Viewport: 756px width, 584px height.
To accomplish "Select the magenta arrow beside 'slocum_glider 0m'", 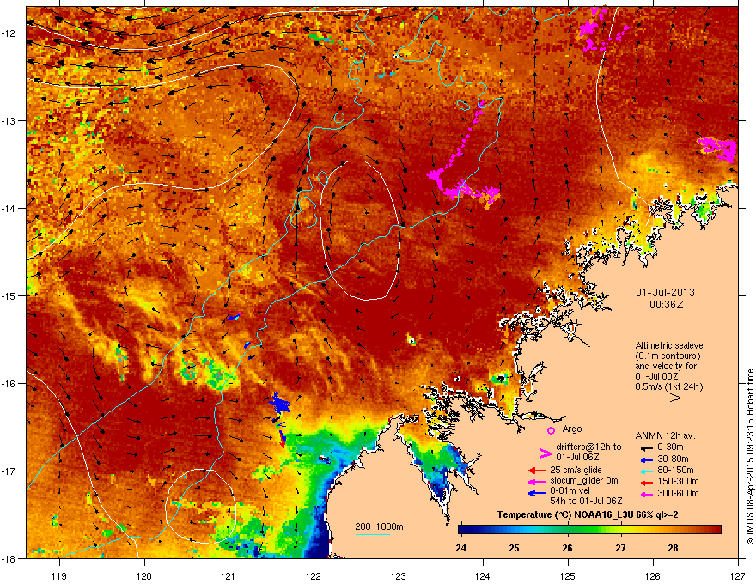I will pos(537,481).
